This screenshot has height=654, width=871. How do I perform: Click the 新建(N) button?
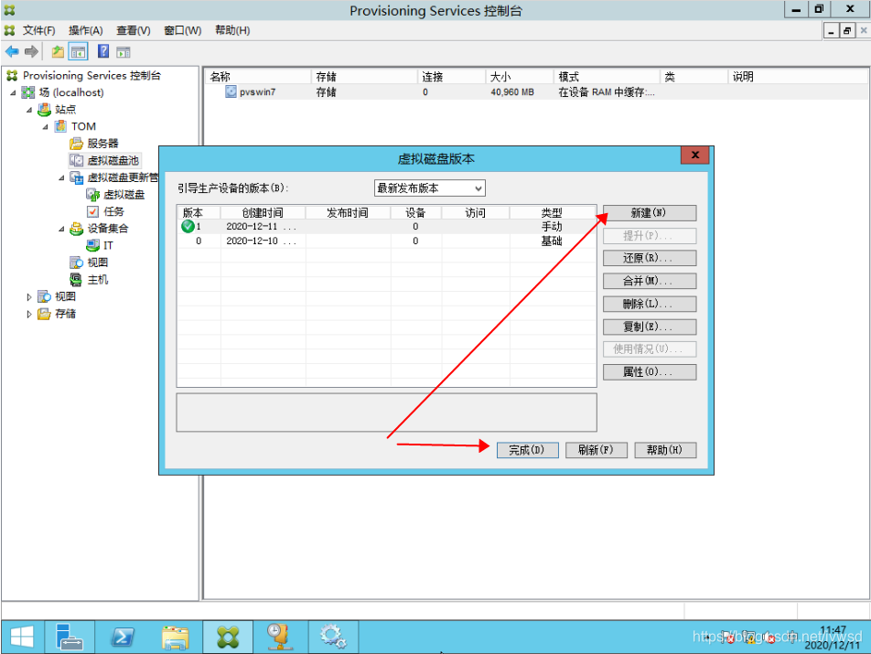(649, 213)
